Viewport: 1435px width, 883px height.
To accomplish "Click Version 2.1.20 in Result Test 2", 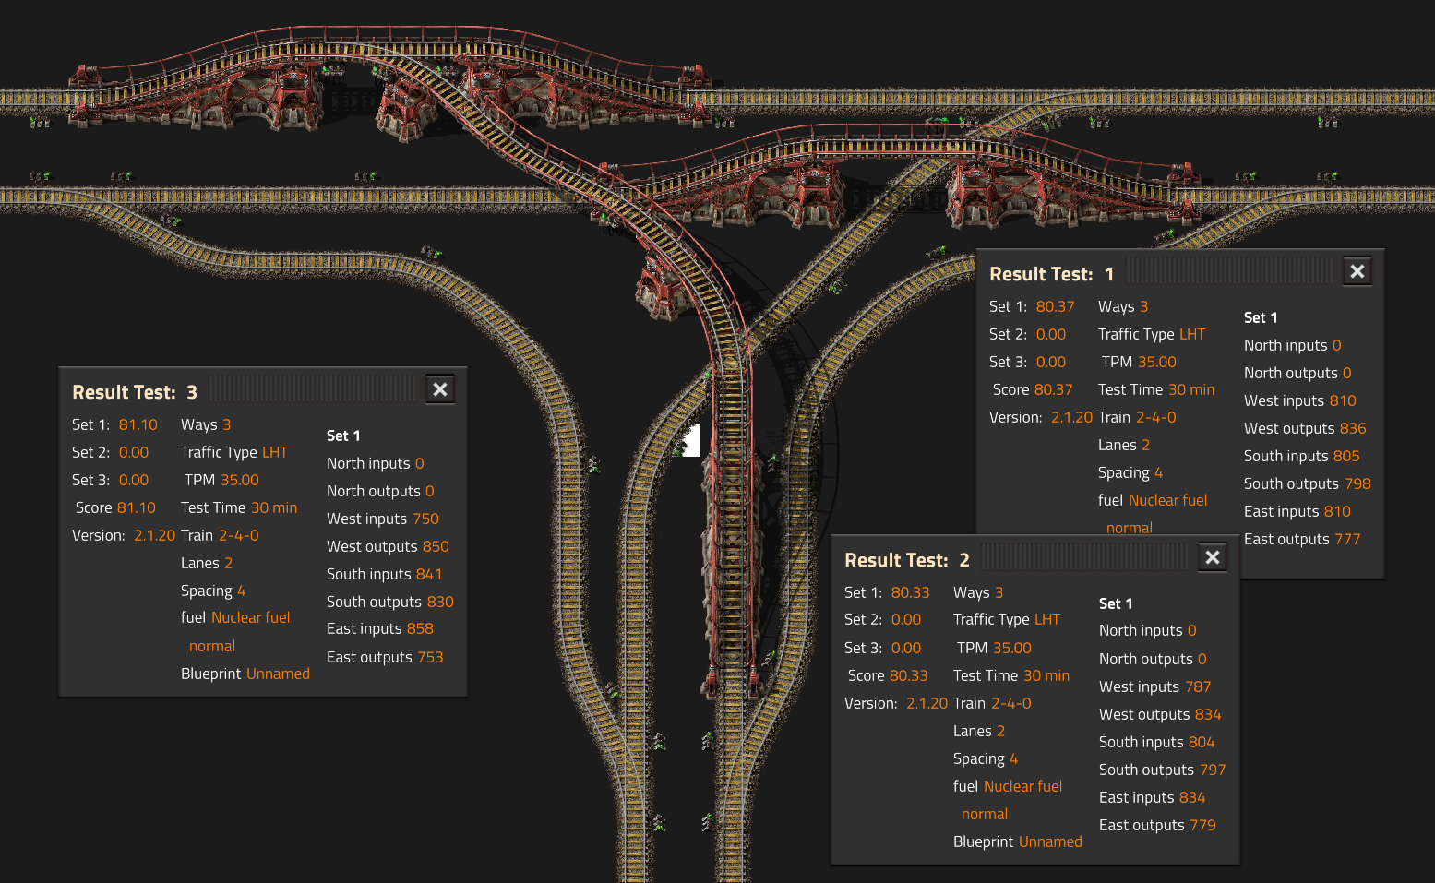I will (x=896, y=703).
